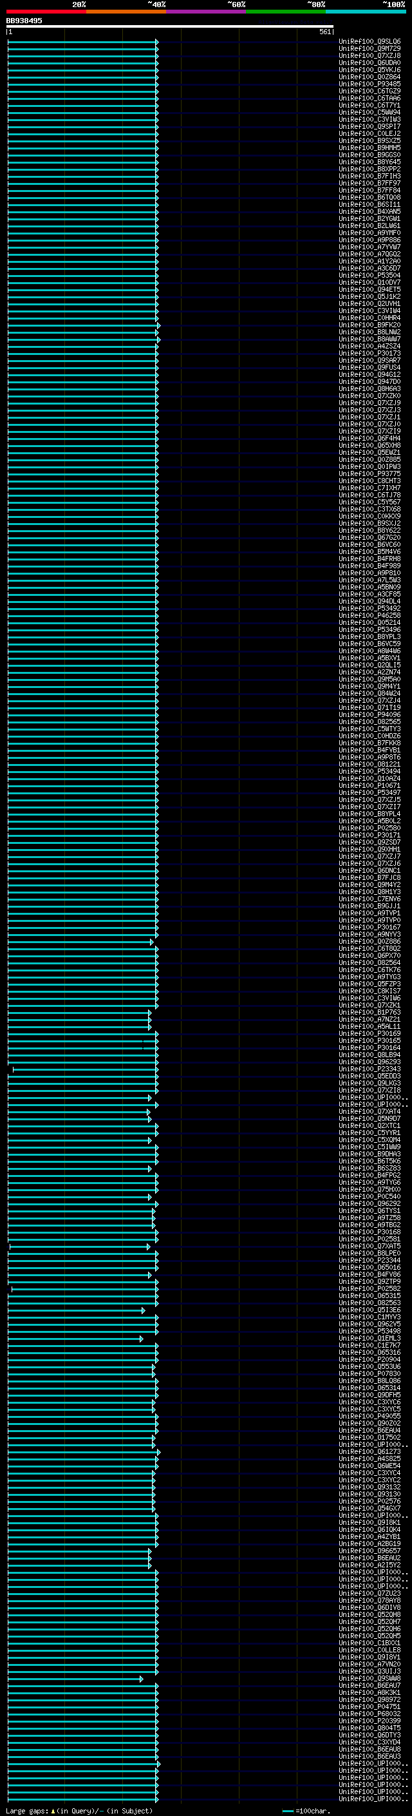Click the cyan ~100% identity legend segment

[366, 12]
